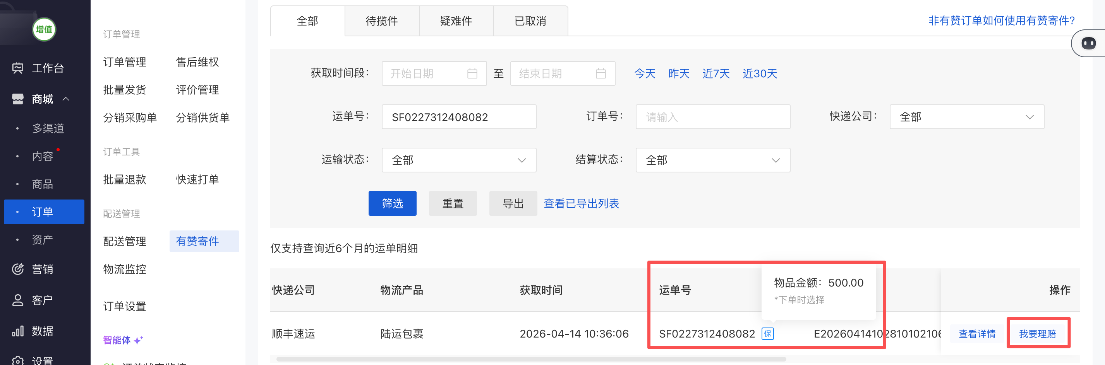Select the 近7天 quick date range
Image resolution: width=1105 pixels, height=365 pixels.
pyautogui.click(x=716, y=74)
